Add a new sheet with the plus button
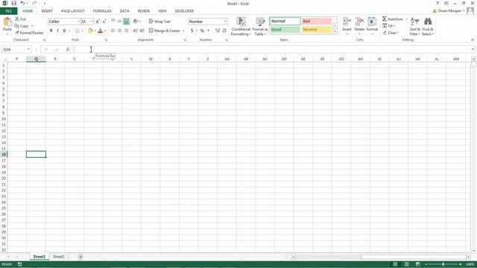The image size is (477, 268). [x=80, y=257]
